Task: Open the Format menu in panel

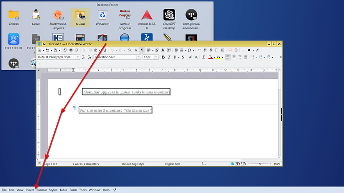Action: click(42, 190)
